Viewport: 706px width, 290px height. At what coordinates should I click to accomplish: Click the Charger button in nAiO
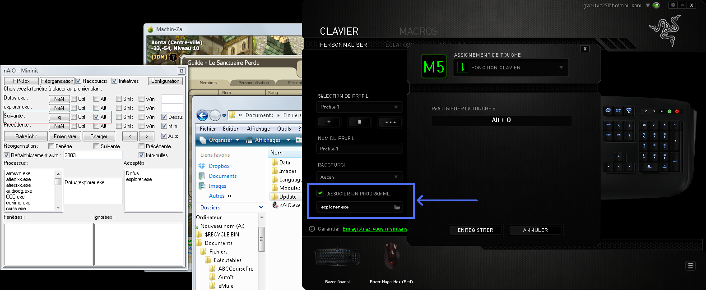click(x=99, y=136)
